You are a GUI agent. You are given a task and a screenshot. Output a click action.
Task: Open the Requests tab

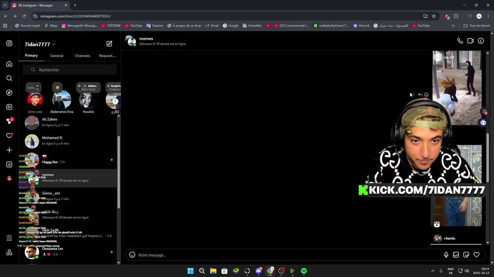[x=107, y=56]
